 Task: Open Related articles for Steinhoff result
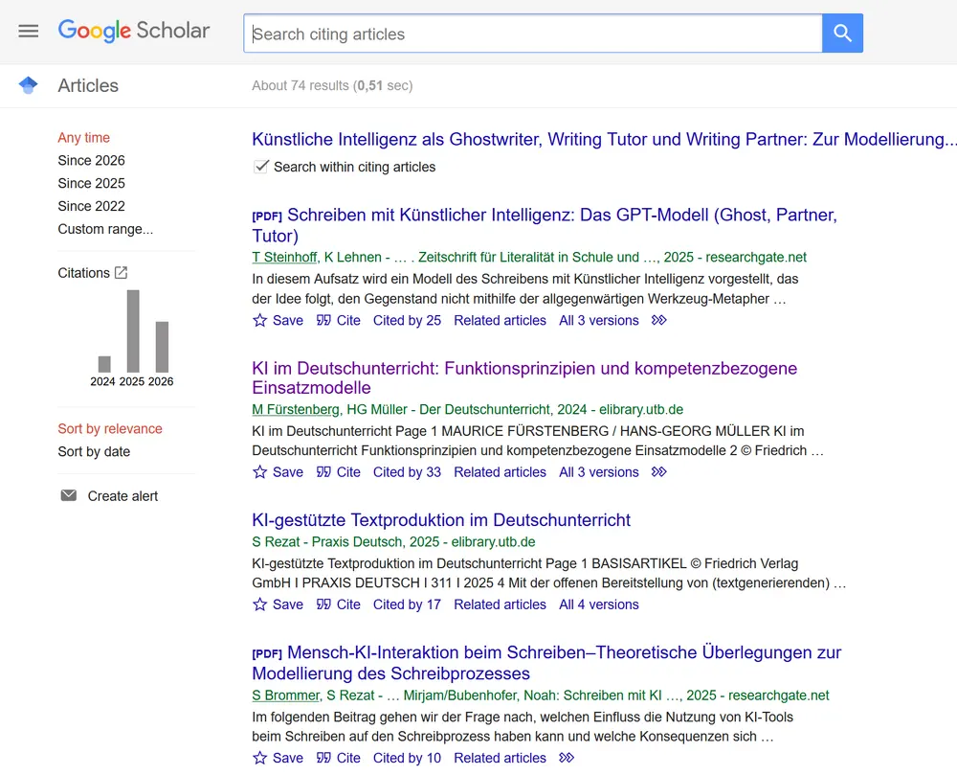coord(500,320)
